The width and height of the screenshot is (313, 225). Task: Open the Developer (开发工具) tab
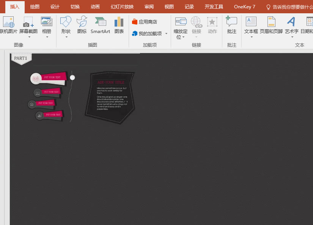click(x=214, y=7)
